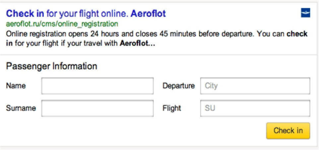Focus the Name input field
The width and height of the screenshot is (319, 150).
[97, 86]
